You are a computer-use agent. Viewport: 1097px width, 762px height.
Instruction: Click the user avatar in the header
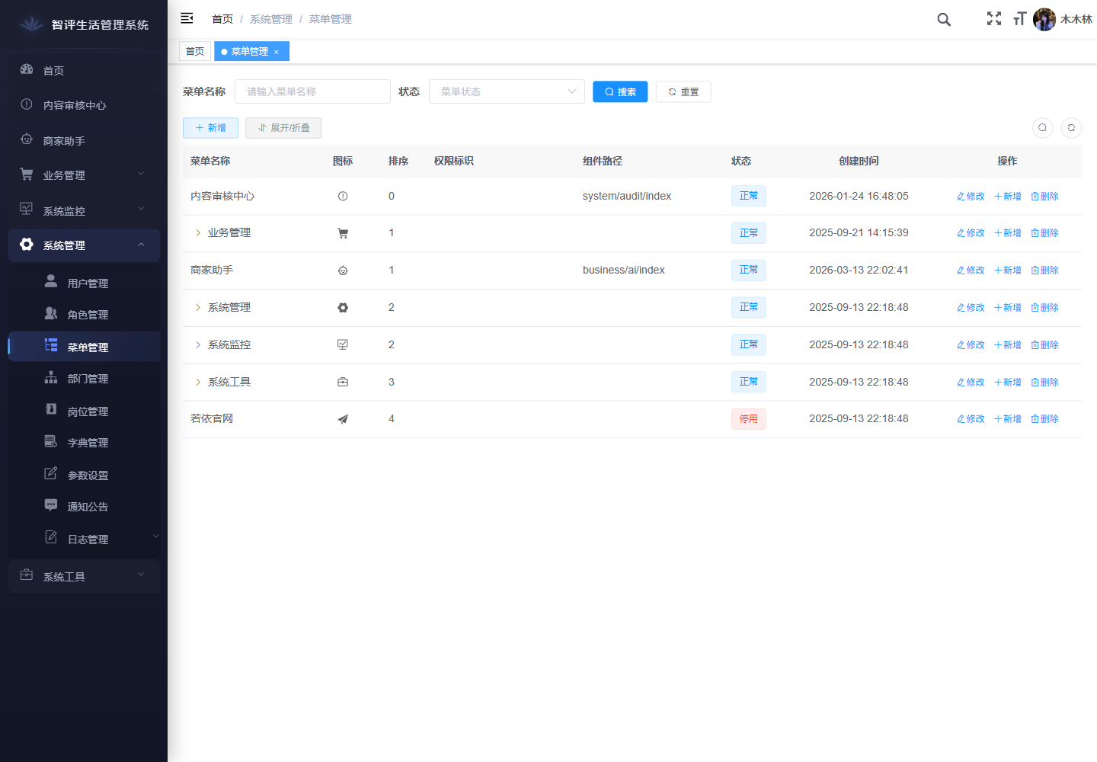1044,20
